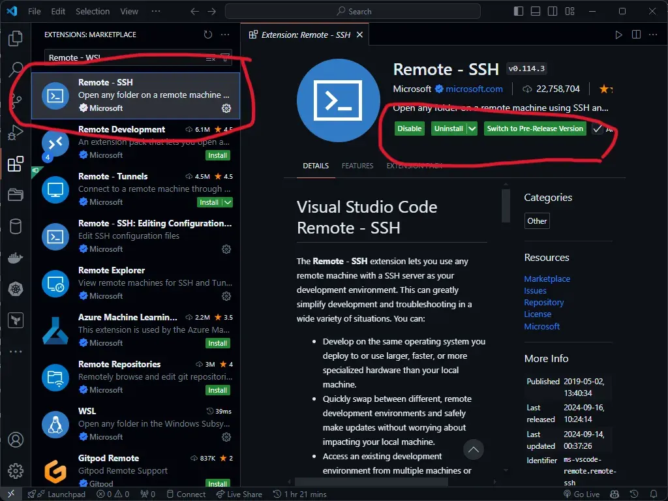Expand the Uninstall dropdown arrow

coord(472,129)
